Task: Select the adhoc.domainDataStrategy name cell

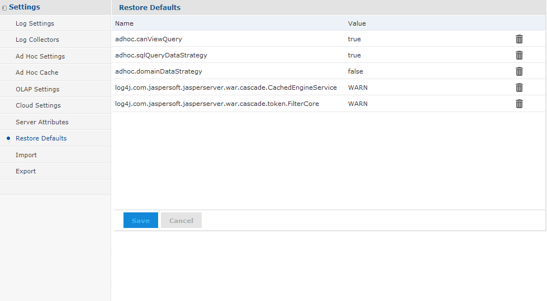Action: [x=159, y=71]
